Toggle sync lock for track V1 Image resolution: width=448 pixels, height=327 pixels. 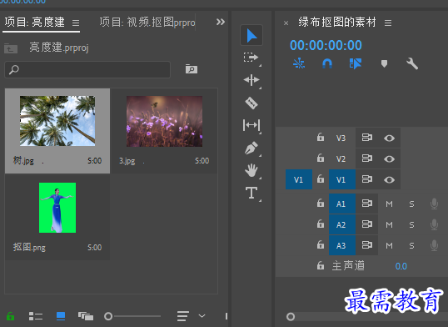click(367, 179)
